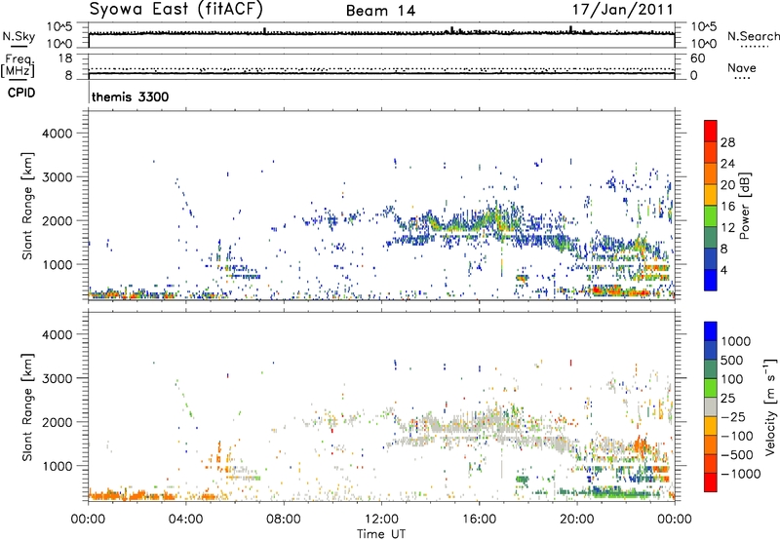Click the 'Slant Range [km]' label of power panel
The height and width of the screenshot is (540, 780).
pyautogui.click(x=27, y=206)
